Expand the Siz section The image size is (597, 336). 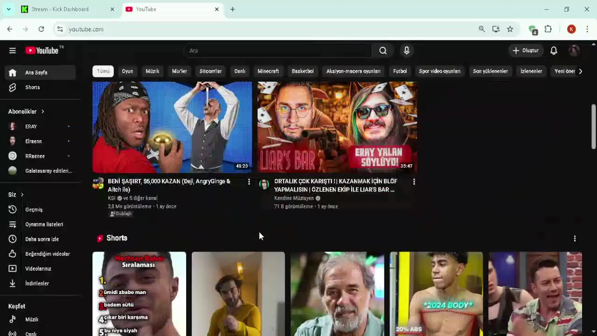click(x=16, y=195)
